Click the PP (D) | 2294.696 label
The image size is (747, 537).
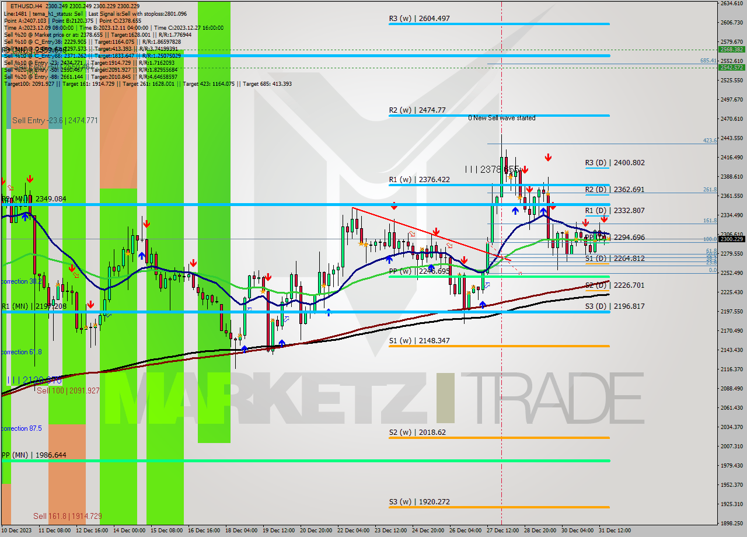click(x=615, y=238)
